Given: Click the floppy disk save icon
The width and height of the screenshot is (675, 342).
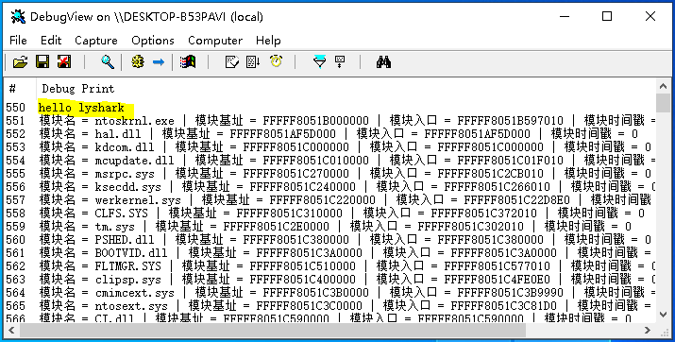Looking at the screenshot, I should (x=42, y=62).
